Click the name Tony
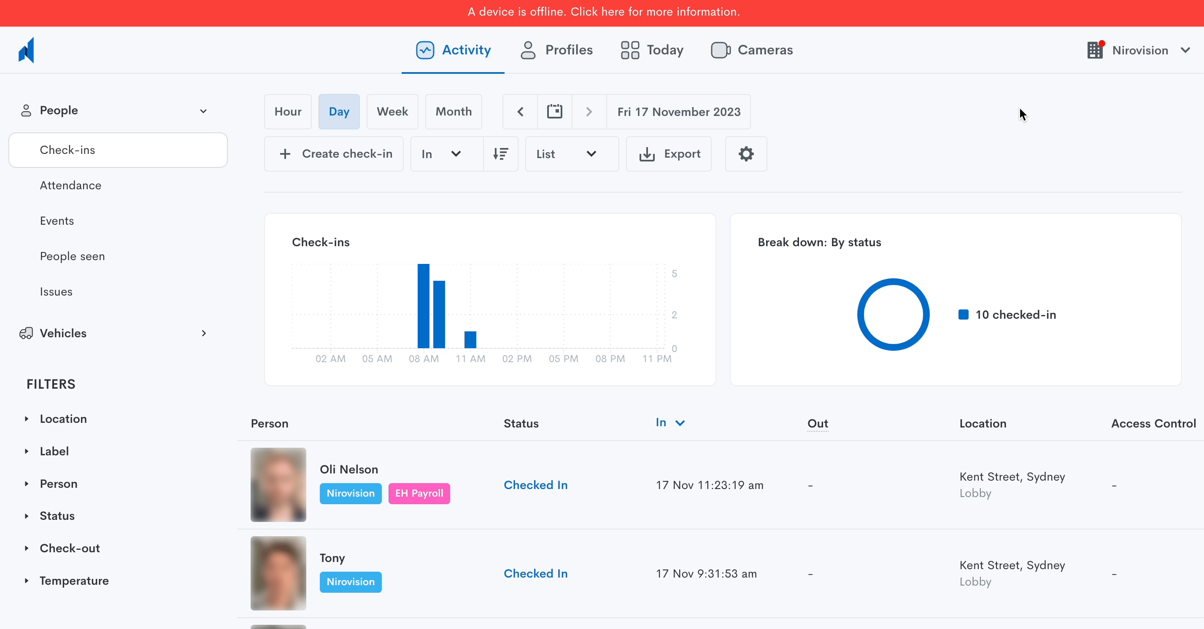1204x629 pixels. (332, 558)
